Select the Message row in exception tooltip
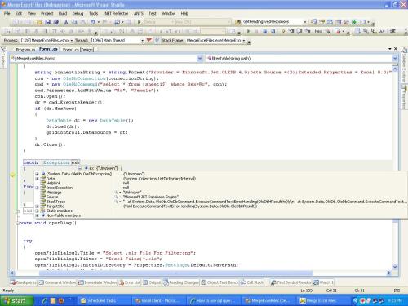Viewport: 408px width, 306px height. pos(54,193)
